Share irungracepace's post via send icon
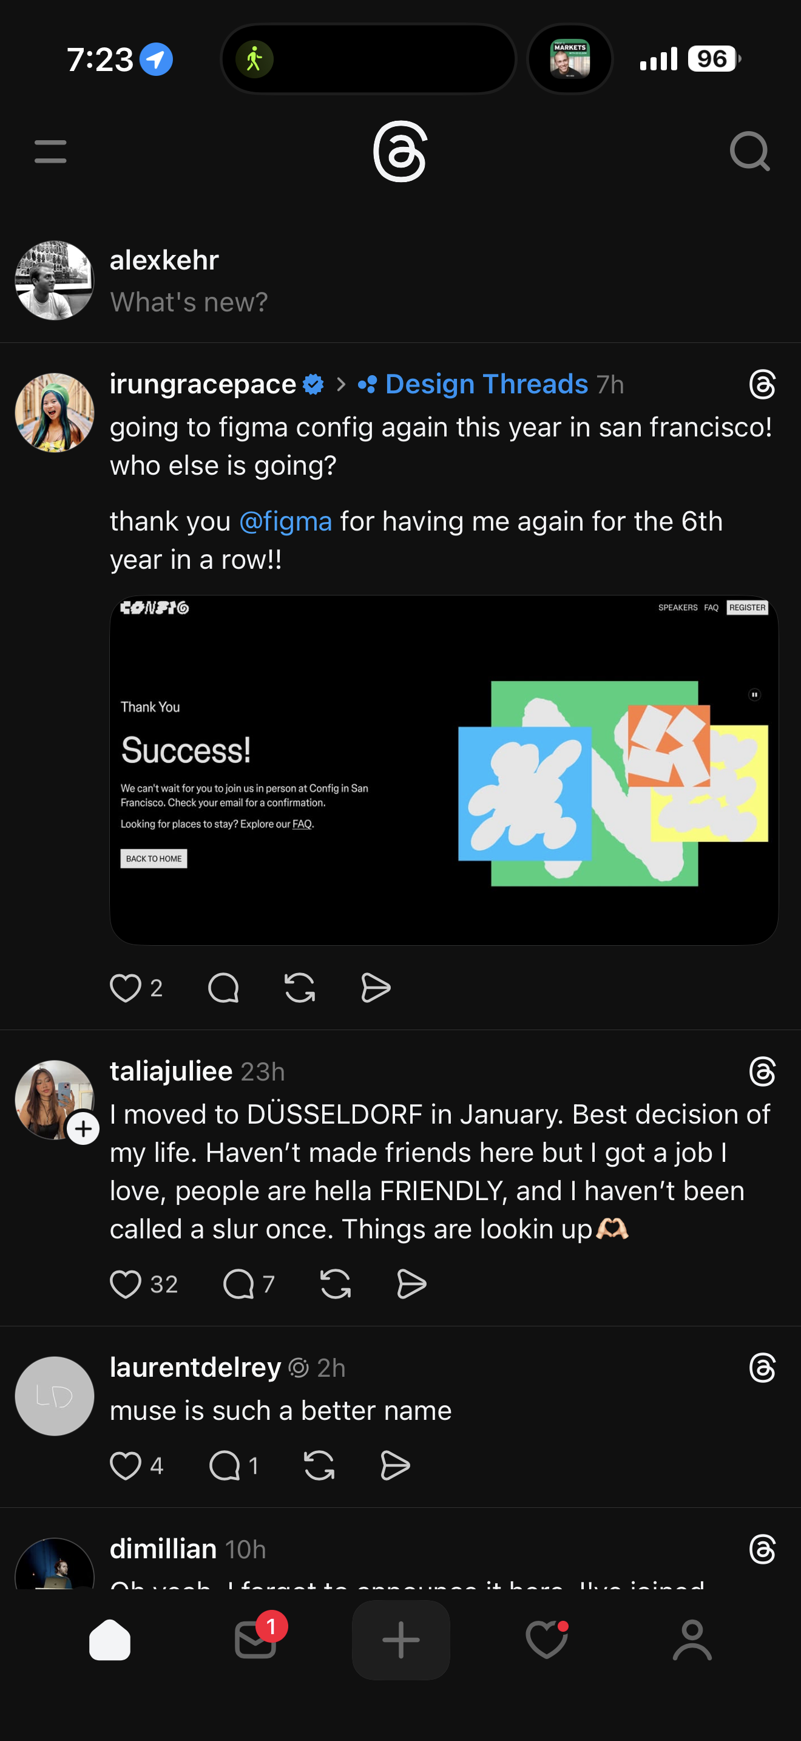This screenshot has width=801, height=1741. (x=376, y=988)
